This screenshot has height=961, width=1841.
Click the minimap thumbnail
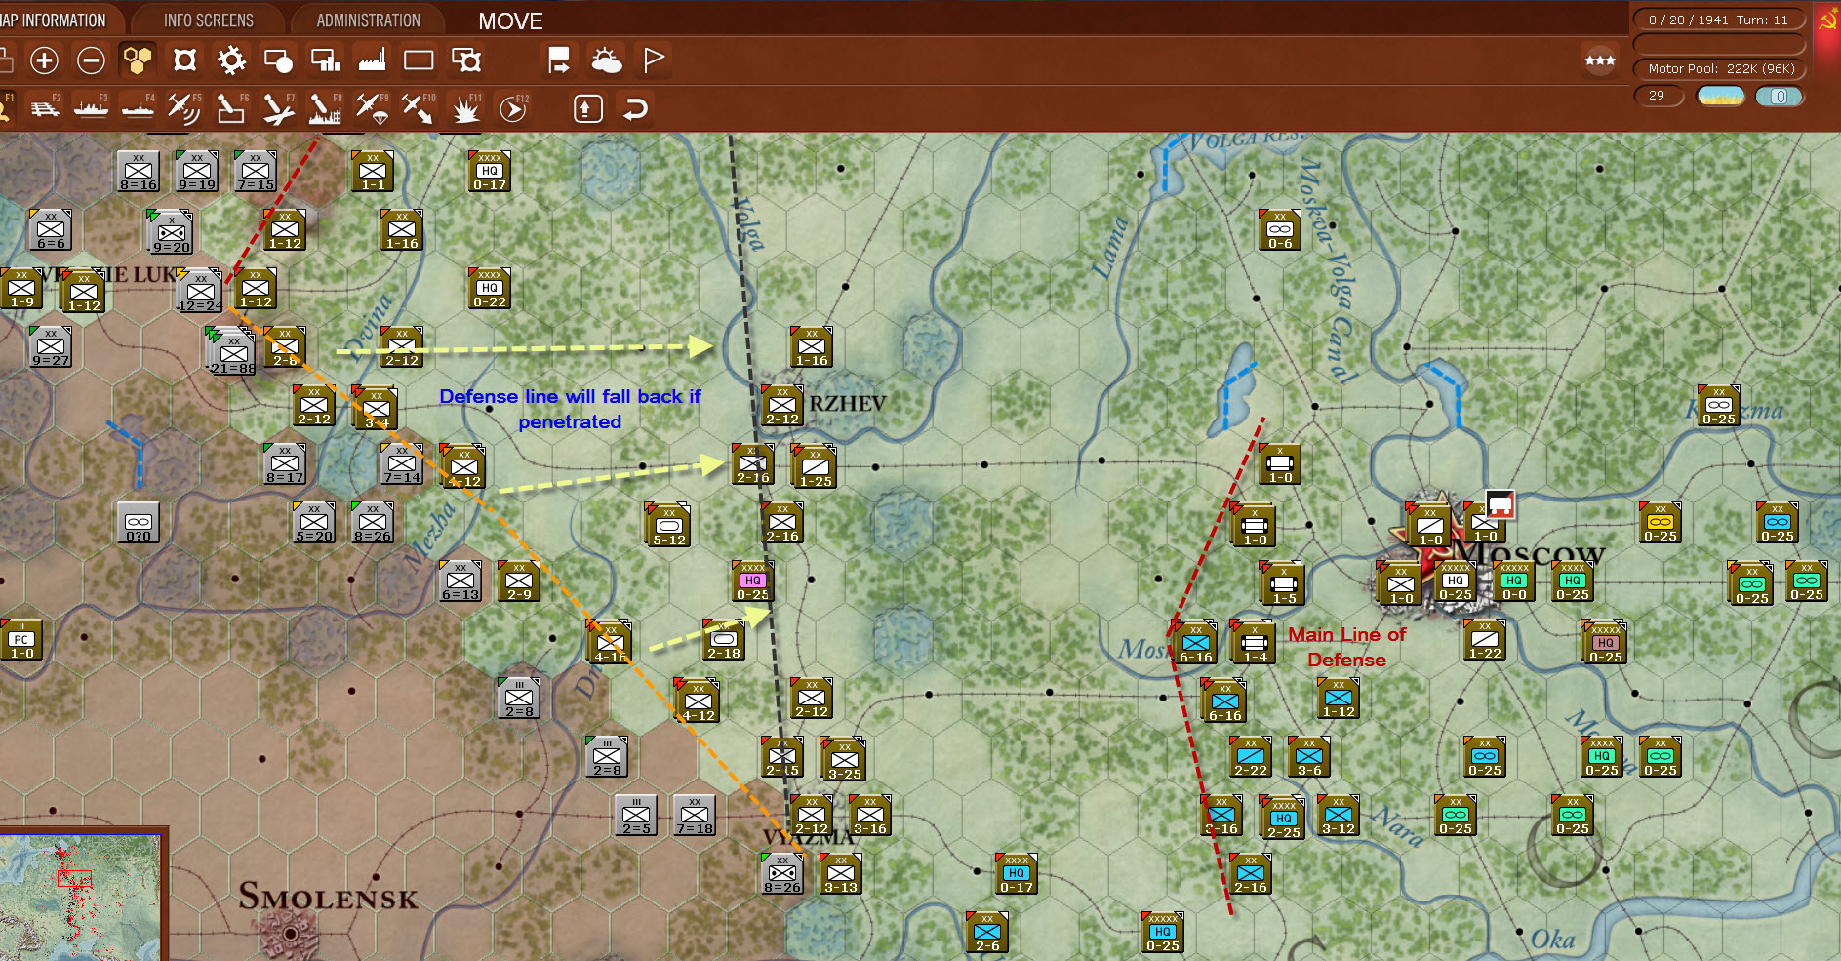coord(80,897)
